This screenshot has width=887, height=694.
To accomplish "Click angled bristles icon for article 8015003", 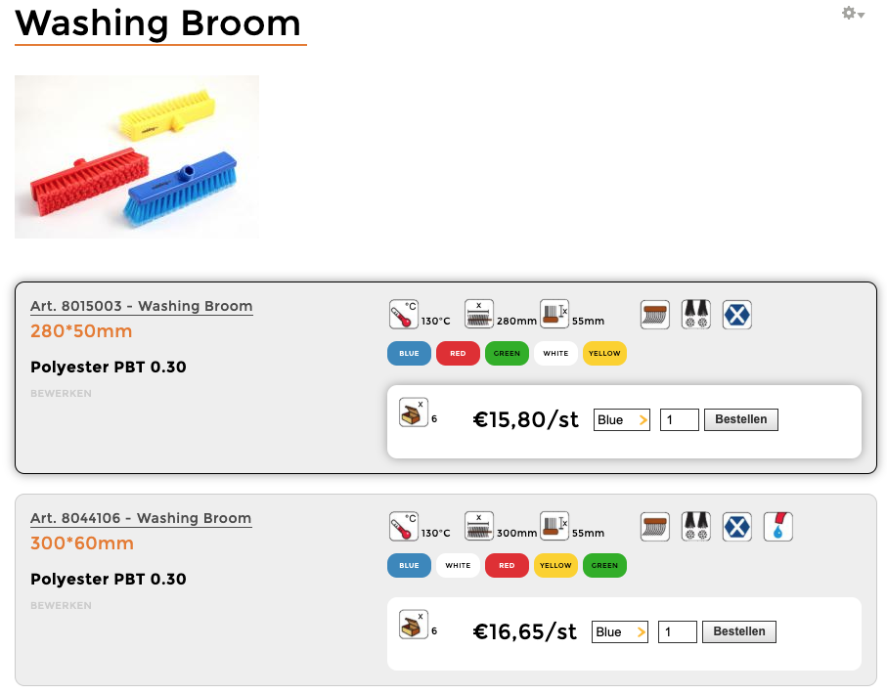I will click(x=655, y=315).
